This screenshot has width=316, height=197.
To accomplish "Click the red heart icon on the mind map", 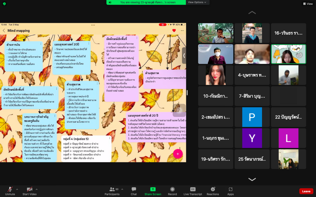I will 174,30.
